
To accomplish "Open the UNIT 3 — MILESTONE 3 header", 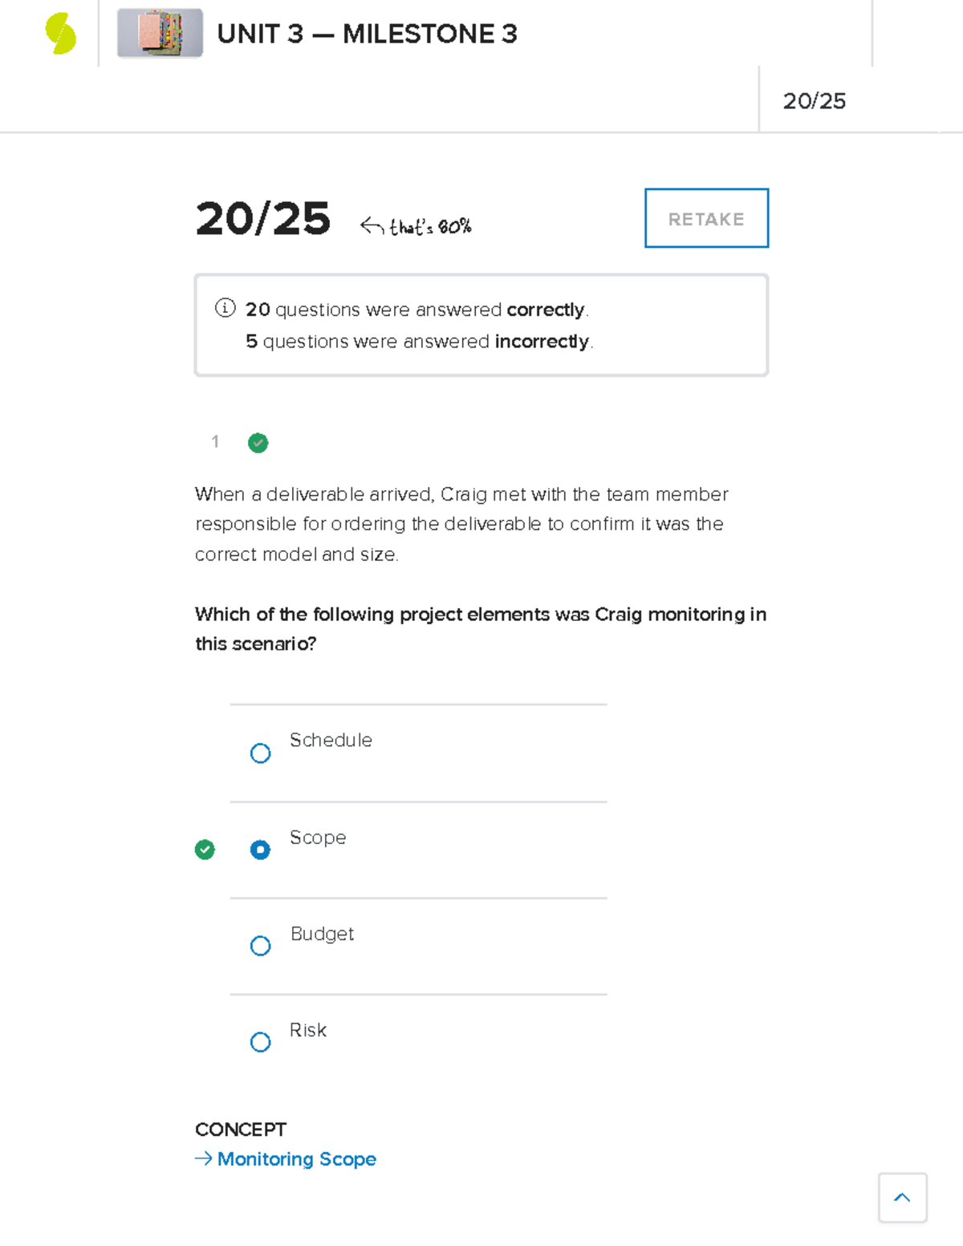I will 369,34.
